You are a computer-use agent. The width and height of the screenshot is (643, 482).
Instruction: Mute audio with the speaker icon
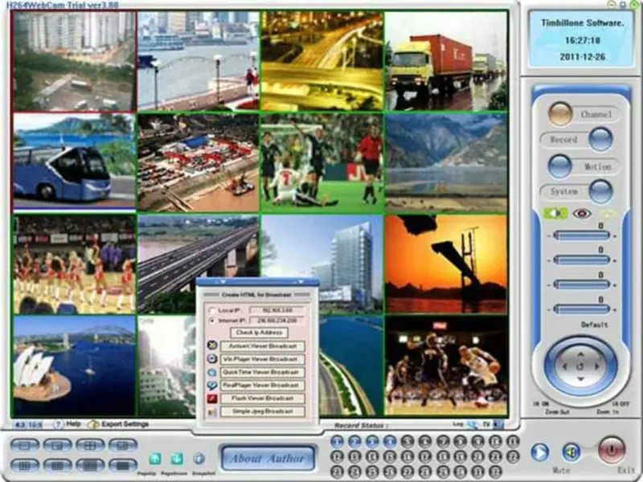(x=571, y=452)
